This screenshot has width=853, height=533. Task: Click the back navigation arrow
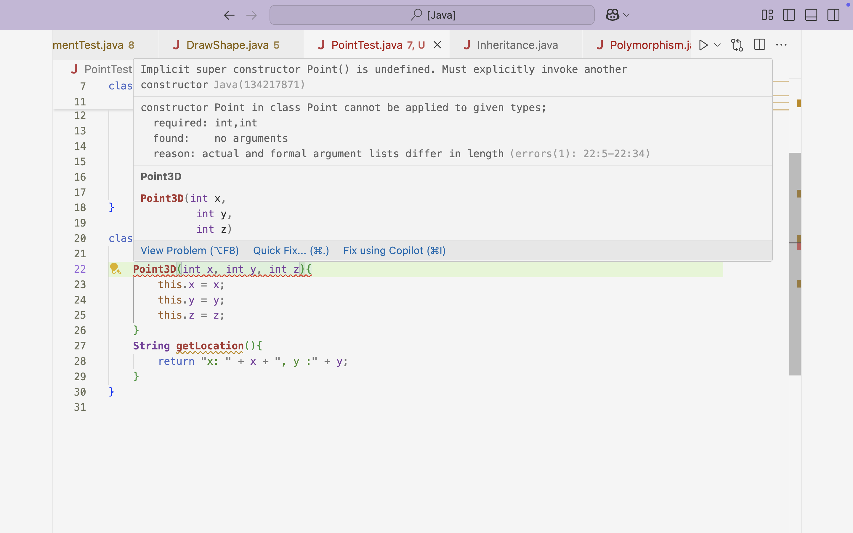pos(230,15)
